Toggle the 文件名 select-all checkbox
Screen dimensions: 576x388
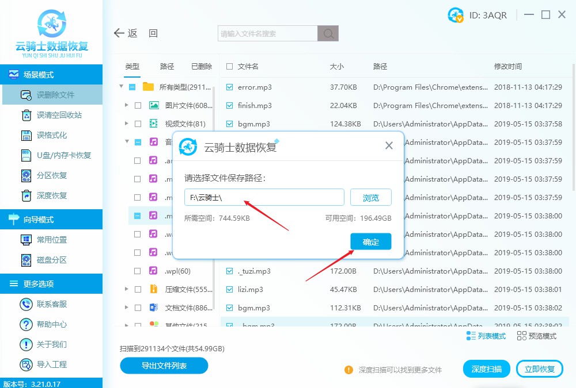click(229, 66)
